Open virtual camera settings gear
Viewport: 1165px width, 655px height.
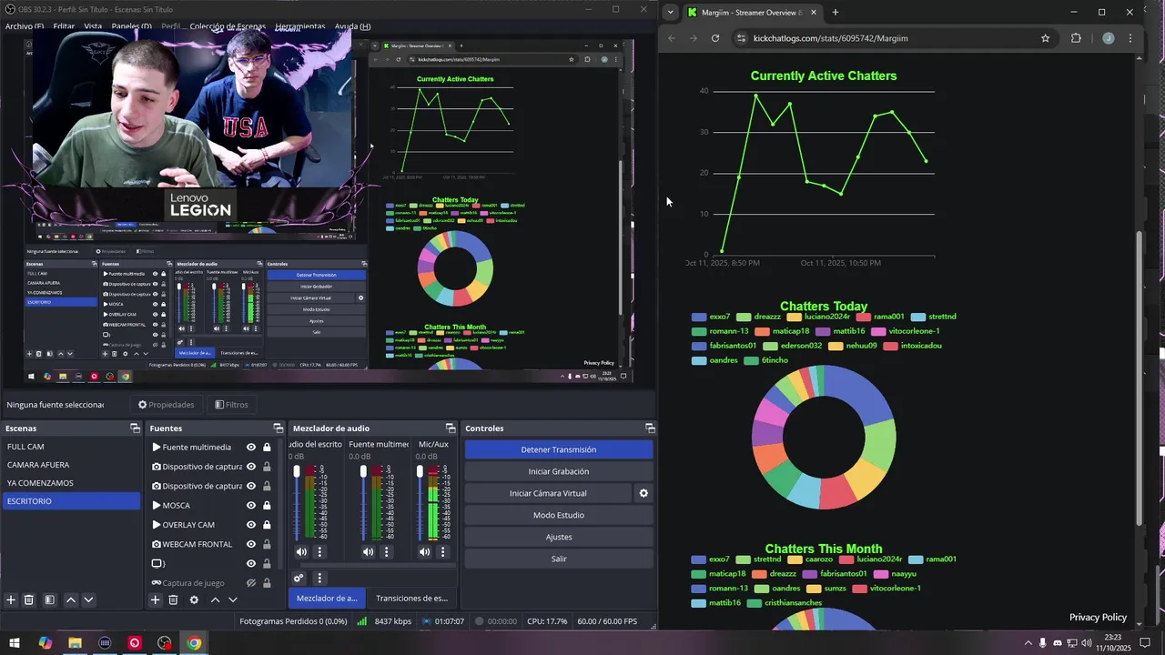pos(643,493)
